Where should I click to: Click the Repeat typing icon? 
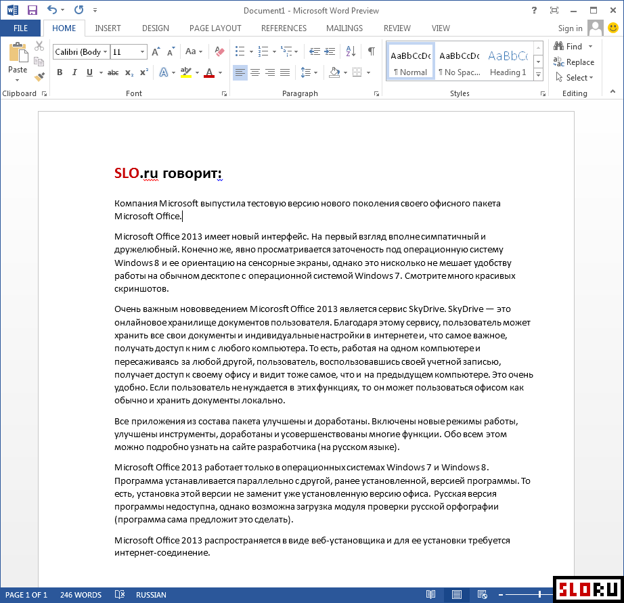tap(79, 10)
